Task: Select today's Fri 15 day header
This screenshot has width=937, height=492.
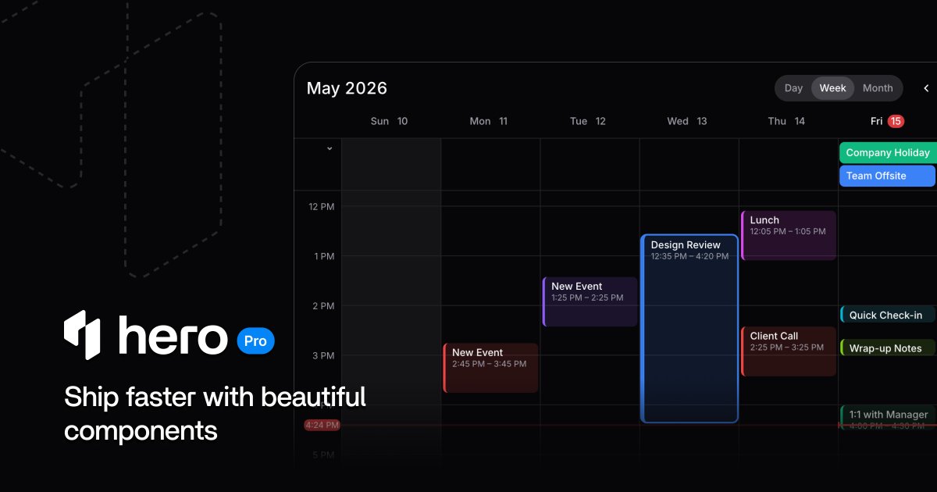Action: 887,121
